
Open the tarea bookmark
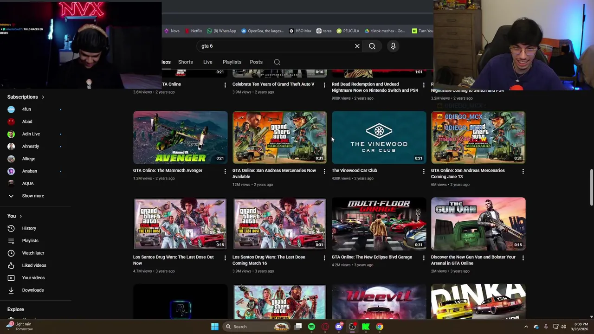[324, 31]
